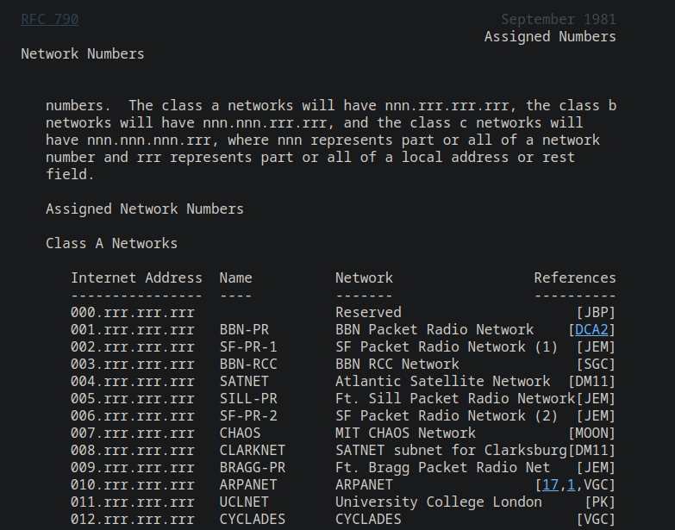Open the RFC 790 header link

[49, 19]
